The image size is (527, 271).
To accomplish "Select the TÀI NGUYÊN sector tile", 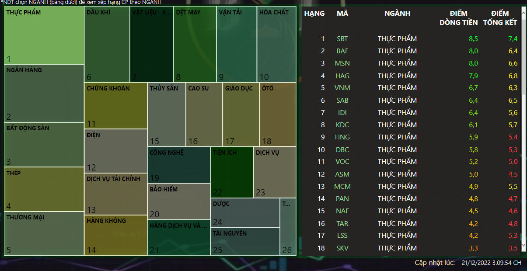I will [245, 242].
